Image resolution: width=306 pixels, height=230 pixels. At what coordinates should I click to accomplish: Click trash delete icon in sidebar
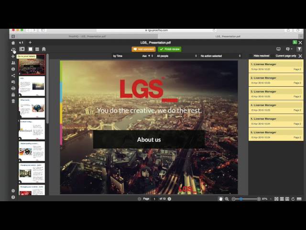(x=13, y=101)
